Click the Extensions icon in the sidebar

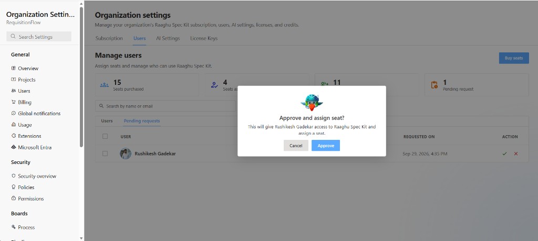[13, 136]
